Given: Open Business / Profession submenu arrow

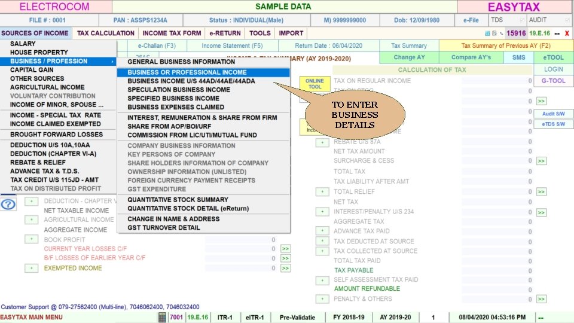Looking at the screenshot, I should (x=112, y=62).
